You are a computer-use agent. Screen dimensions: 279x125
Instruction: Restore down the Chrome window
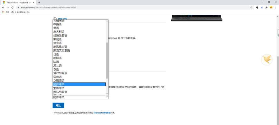(x=269, y=2)
